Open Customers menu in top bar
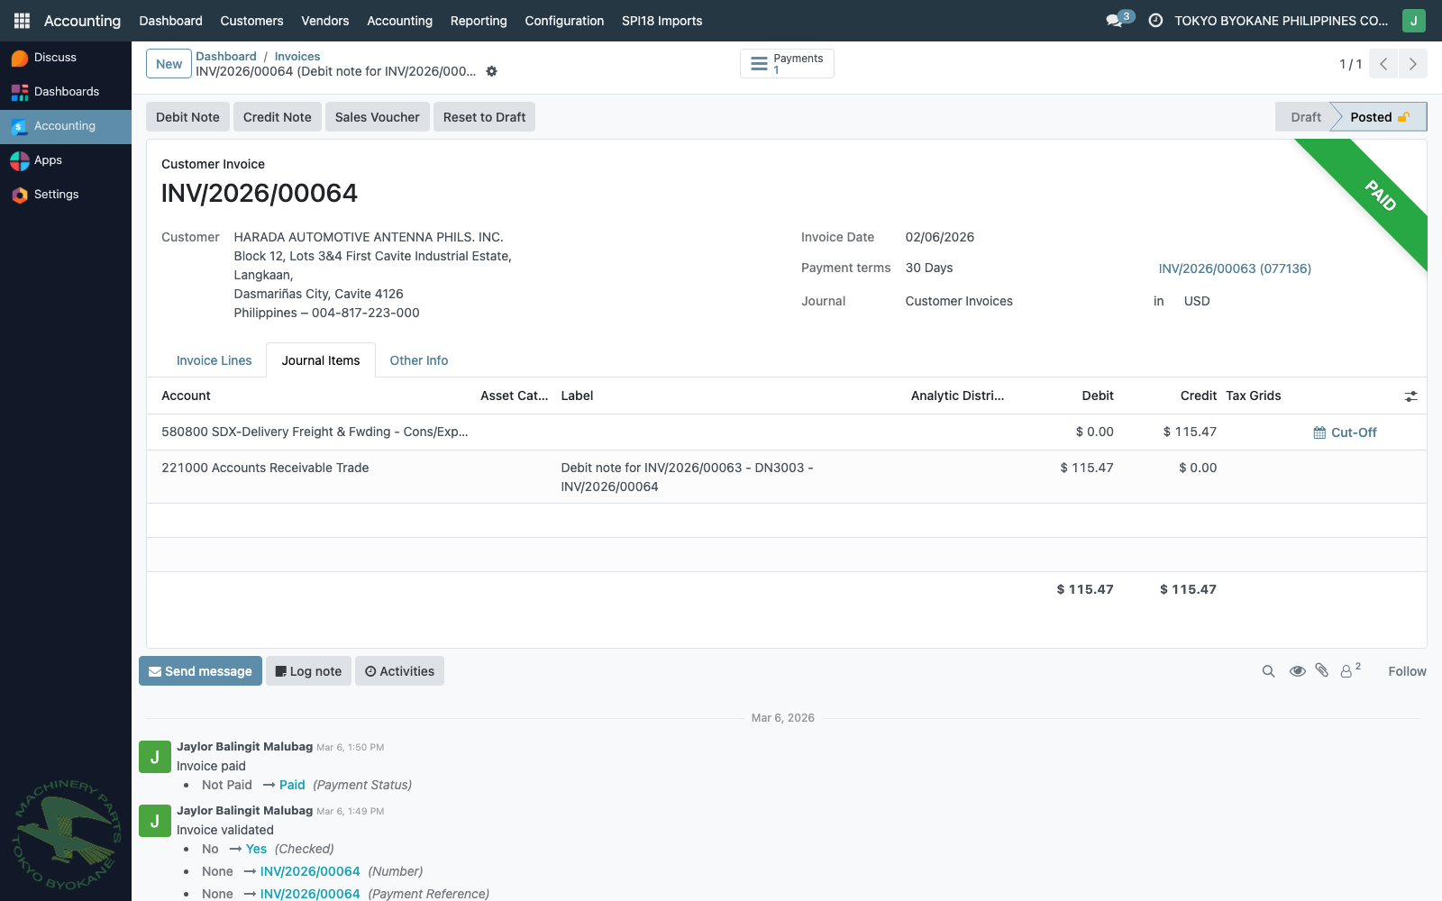 251,21
